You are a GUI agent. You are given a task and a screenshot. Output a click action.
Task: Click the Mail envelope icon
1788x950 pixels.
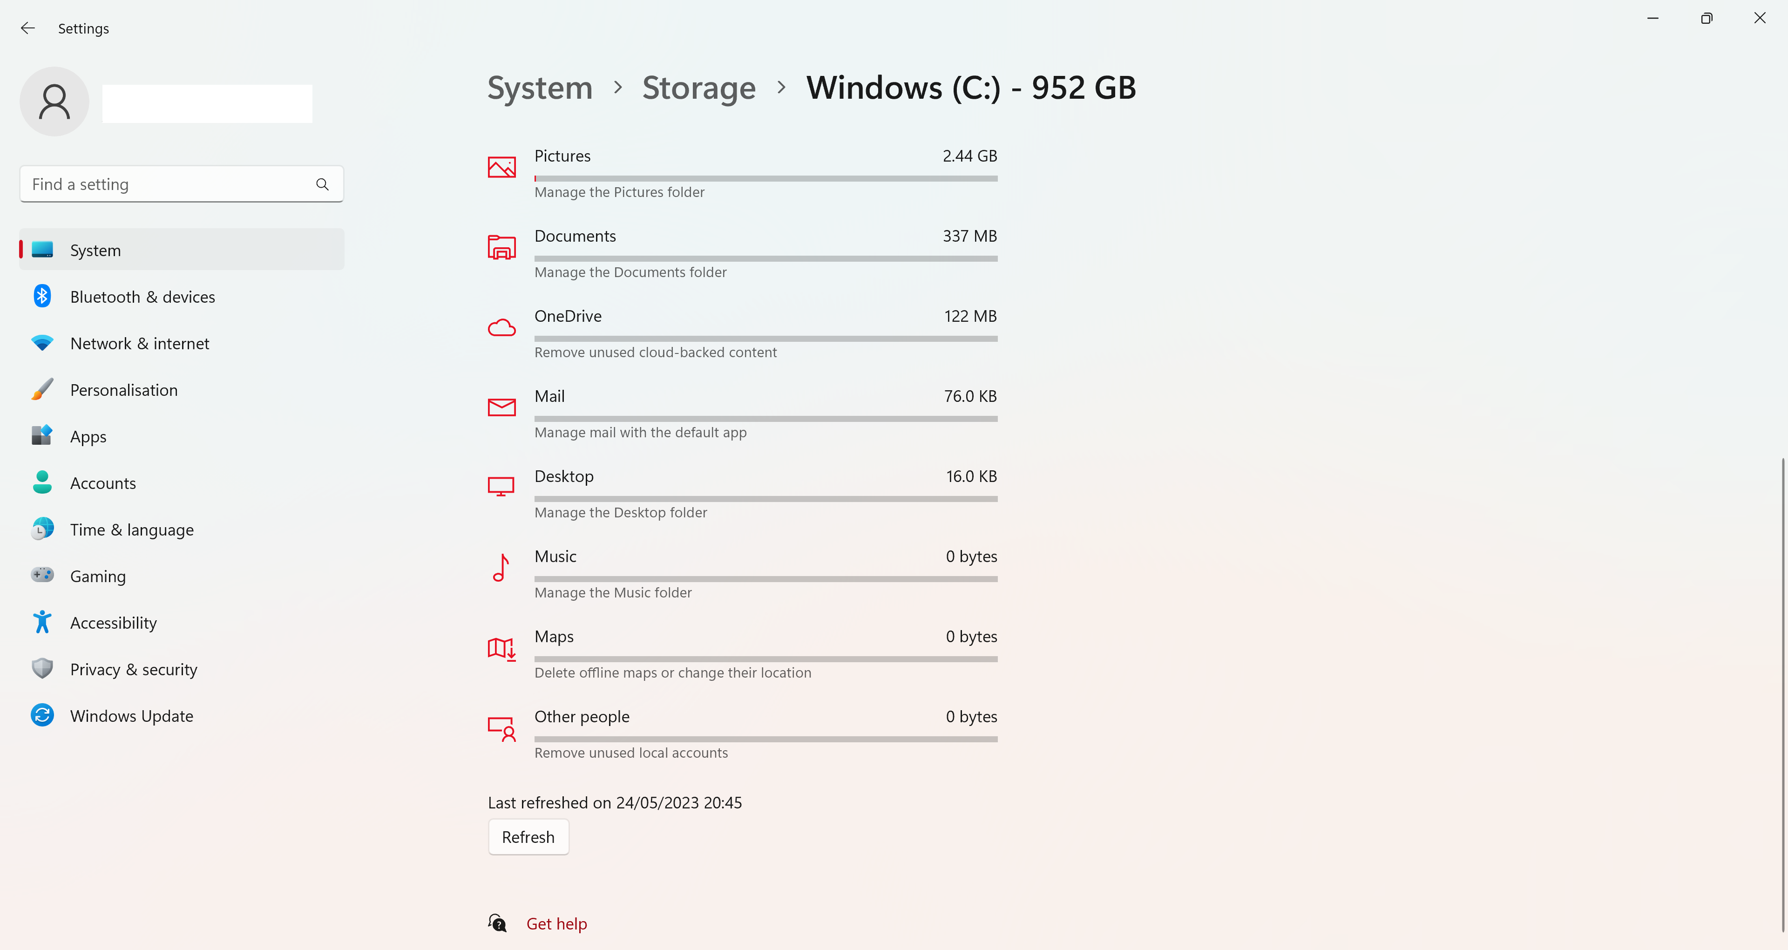pos(501,407)
